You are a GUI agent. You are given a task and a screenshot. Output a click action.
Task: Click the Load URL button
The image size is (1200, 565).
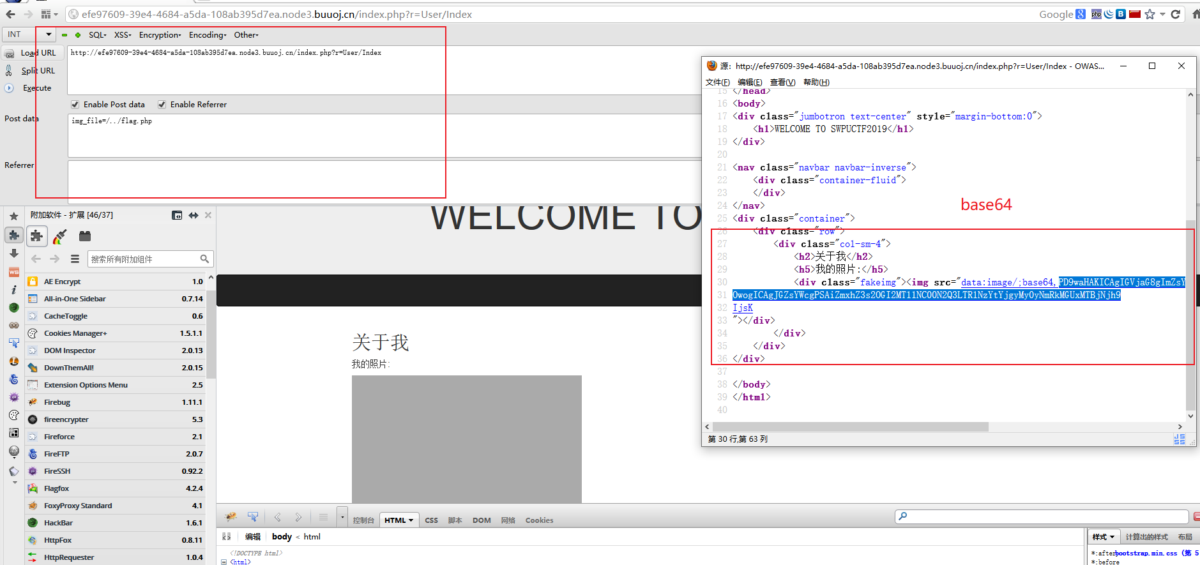coord(38,53)
